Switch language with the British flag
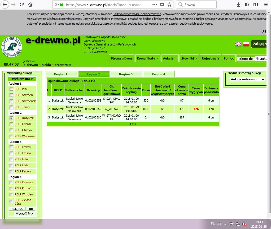Screen dimensions: 271x229 point(238,44)
